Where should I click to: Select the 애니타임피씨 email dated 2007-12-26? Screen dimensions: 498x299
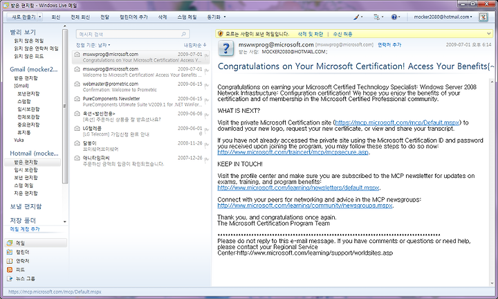[x=140, y=161]
